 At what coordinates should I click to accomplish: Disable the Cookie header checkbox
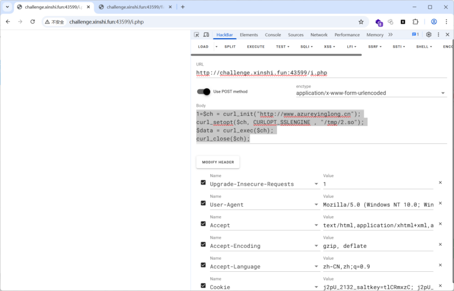(x=203, y=286)
